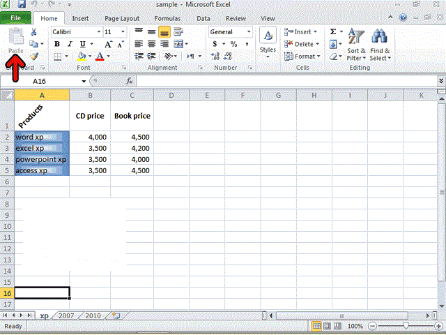Viewport: 446px width, 335px height.
Task: Click the Merge & Center icon
Action: [178, 44]
